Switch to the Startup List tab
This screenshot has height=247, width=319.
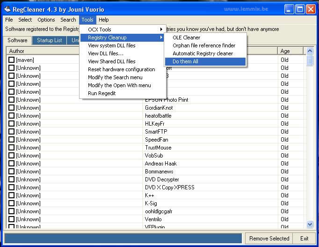[x=49, y=40]
